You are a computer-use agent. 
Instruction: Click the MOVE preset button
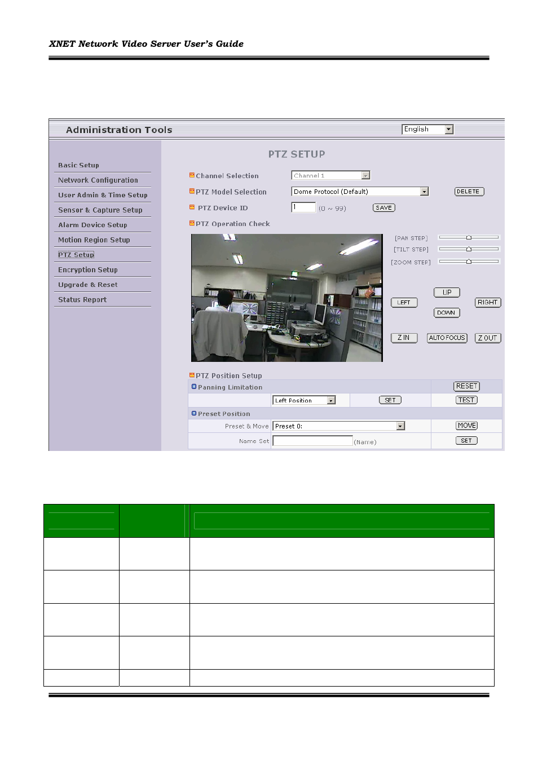467,426
